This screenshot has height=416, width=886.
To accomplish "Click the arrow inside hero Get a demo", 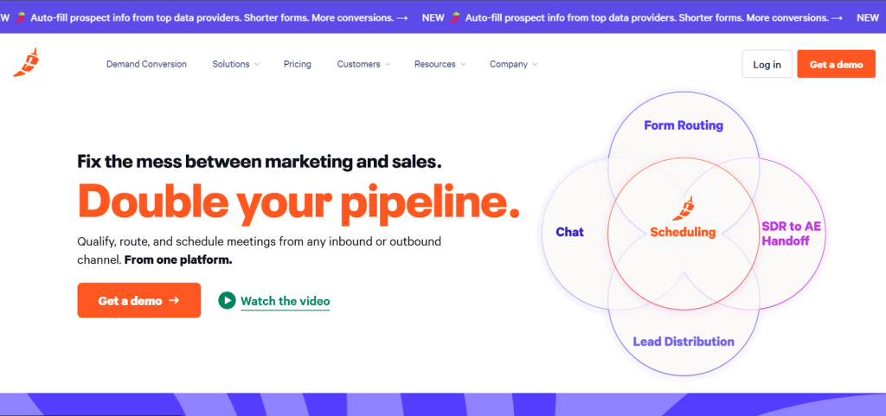I will pyautogui.click(x=175, y=300).
